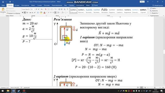The height and width of the screenshot is (93, 165).
Task: Collapse the ribbon
Action: tap(163, 16)
